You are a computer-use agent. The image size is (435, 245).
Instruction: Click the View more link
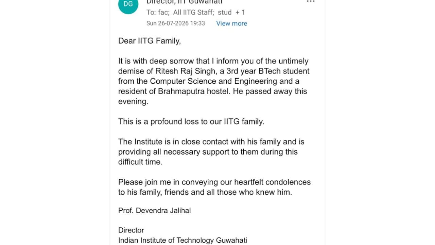tap(231, 23)
